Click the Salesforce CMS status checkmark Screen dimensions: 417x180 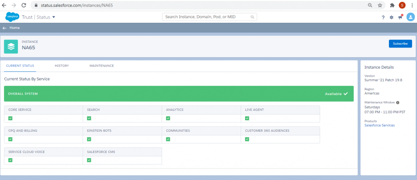click(x=89, y=160)
